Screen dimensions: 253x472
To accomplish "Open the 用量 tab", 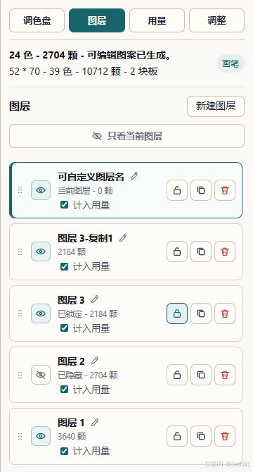I will pos(157,20).
